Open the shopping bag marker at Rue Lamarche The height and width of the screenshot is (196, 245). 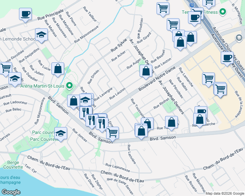coord(199,120)
